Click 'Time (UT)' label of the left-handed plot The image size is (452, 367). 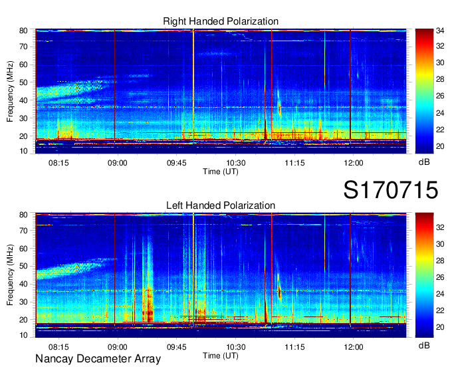tap(221, 356)
